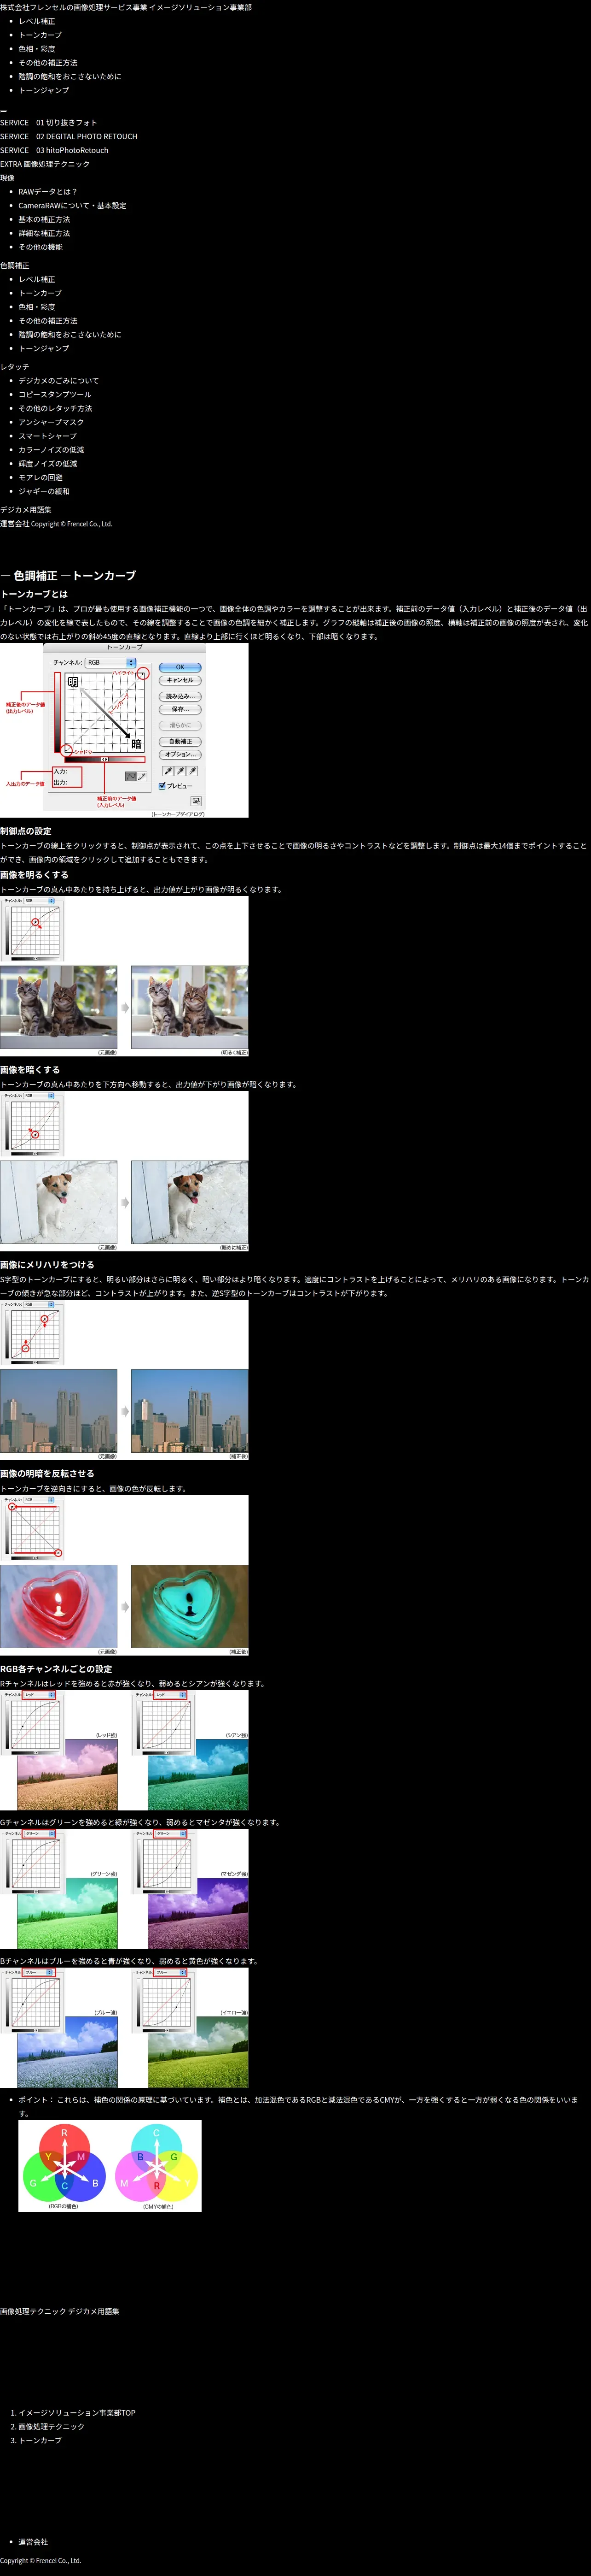
Task: Click ブルー強 field photo
Action: click(68, 2052)
